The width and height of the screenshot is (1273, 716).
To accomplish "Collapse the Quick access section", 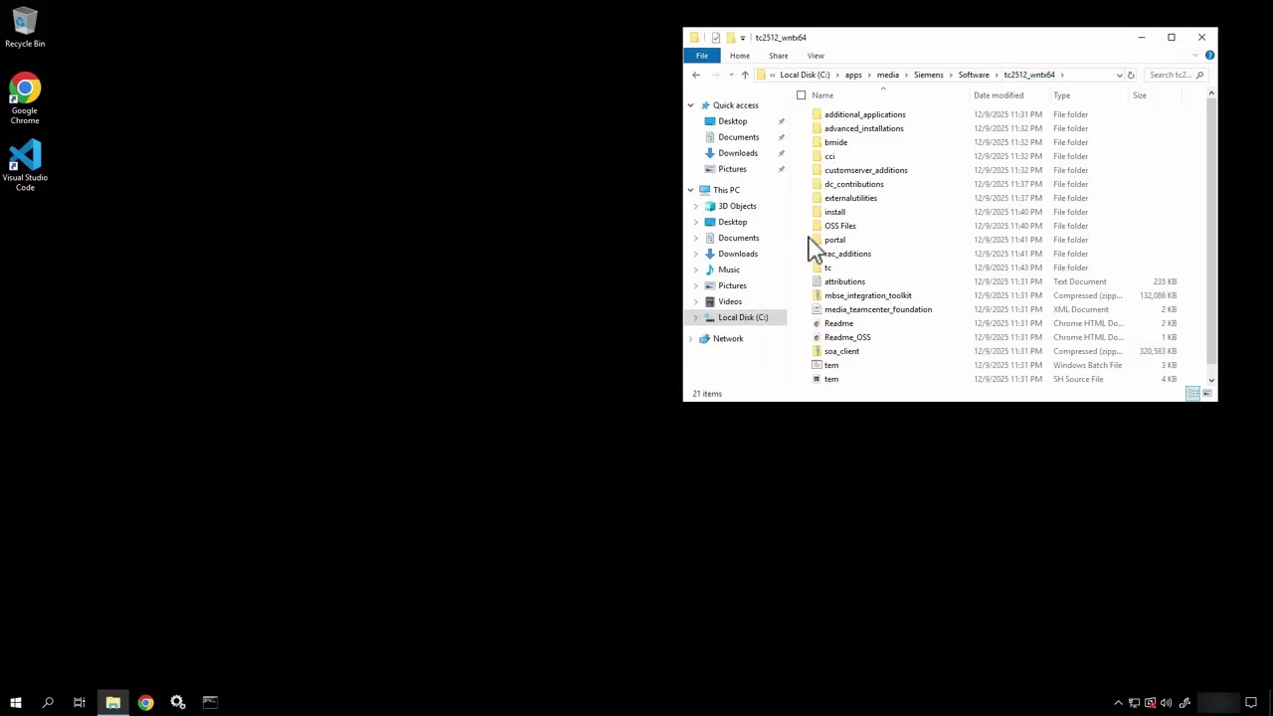I will coord(690,105).
